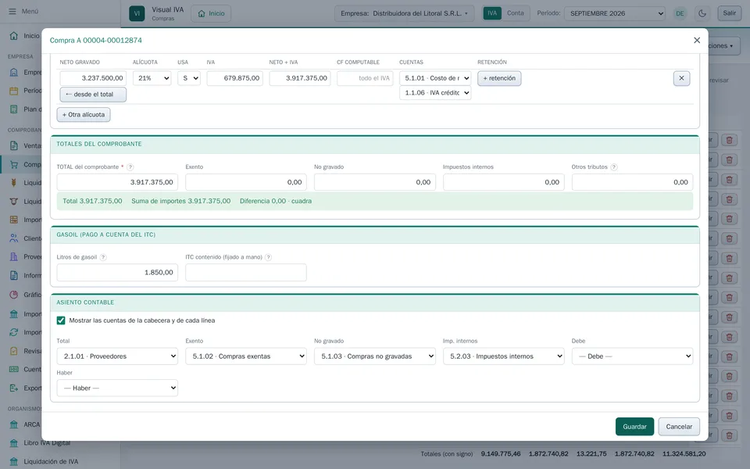The height and width of the screenshot is (469, 750).
Task: Open the Alícuota 21% dropdown
Action: point(152,78)
